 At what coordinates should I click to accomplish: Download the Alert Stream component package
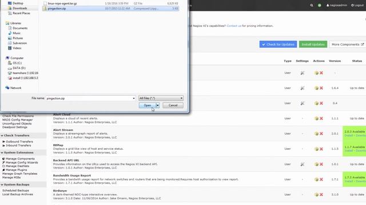coord(316,134)
